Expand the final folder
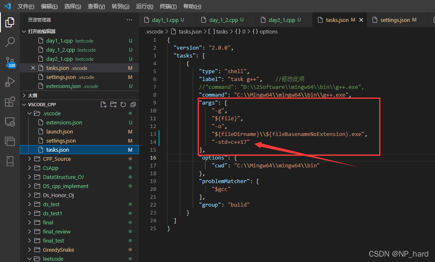Image resolution: width=435 pixels, height=262 pixels. pyautogui.click(x=29, y=222)
